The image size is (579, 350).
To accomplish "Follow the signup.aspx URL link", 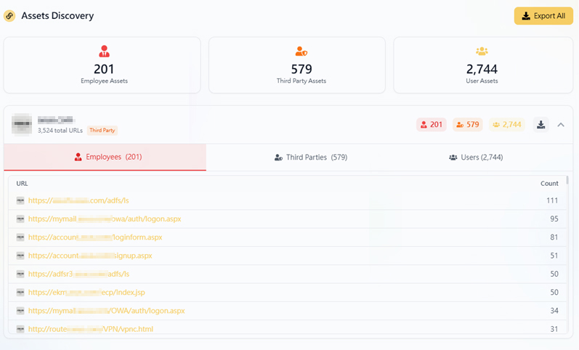I will (89, 256).
